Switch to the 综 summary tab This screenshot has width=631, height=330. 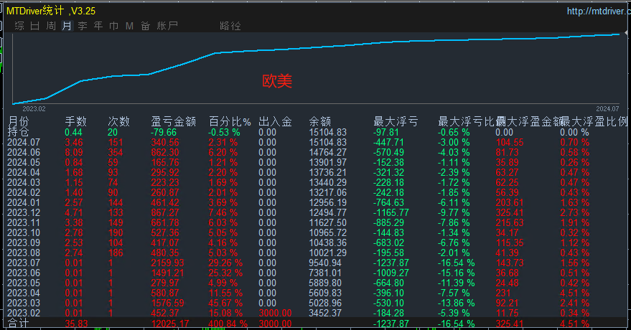click(19, 26)
